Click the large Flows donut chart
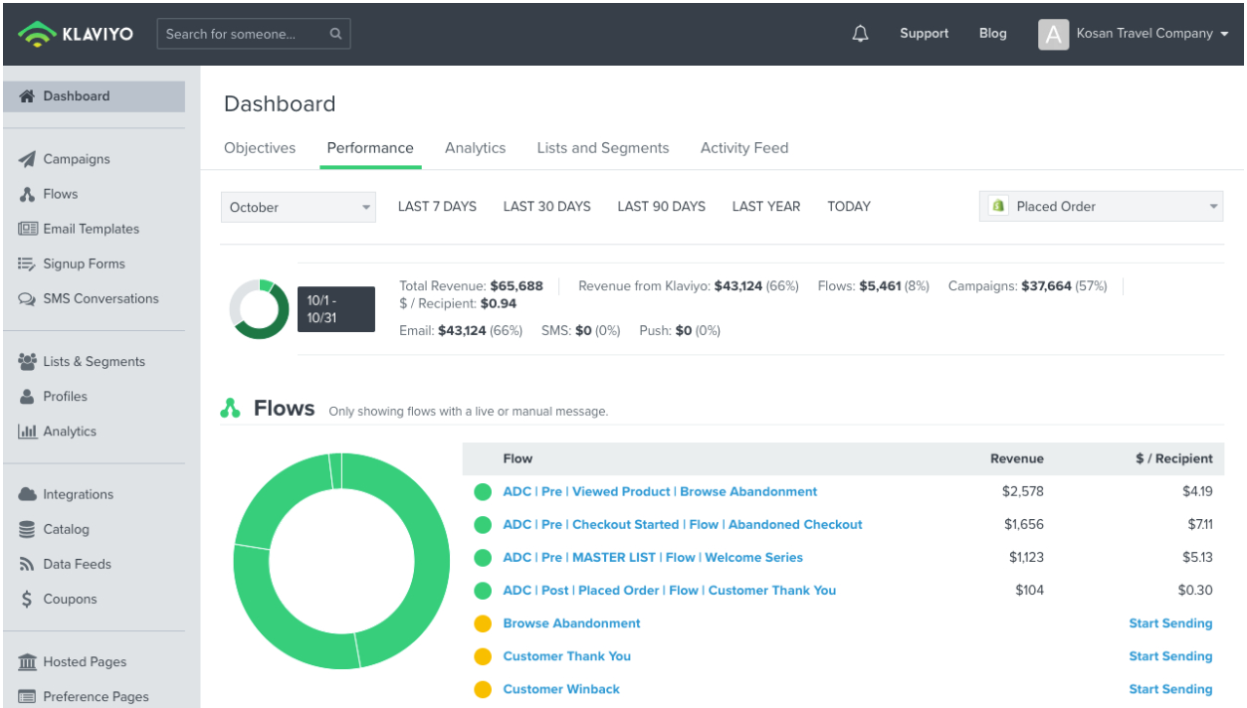The width and height of the screenshot is (1247, 708). click(x=342, y=561)
